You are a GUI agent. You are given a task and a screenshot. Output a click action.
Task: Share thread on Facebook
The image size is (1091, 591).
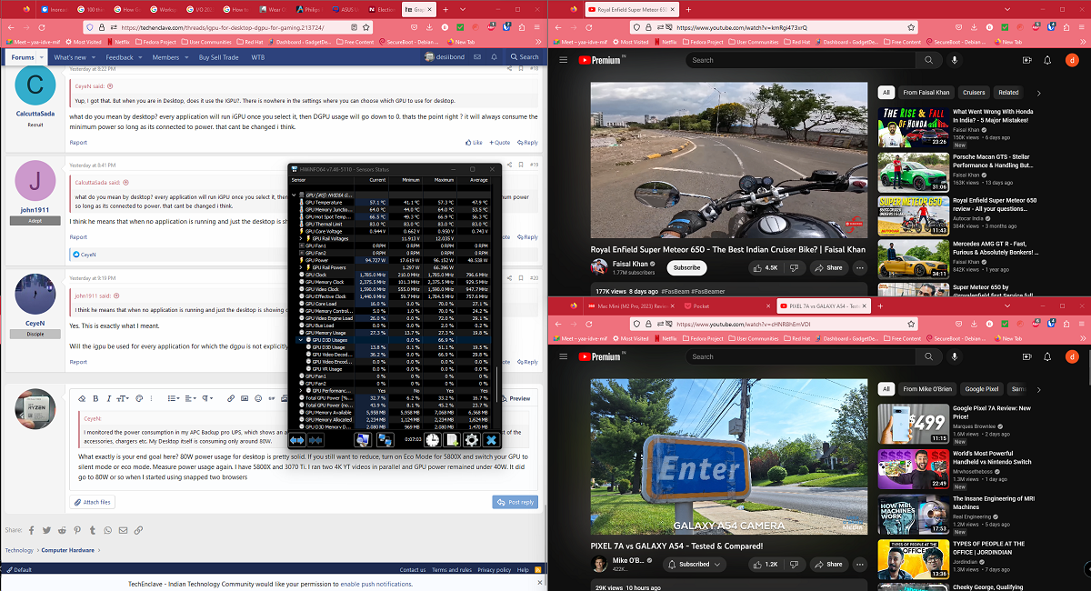pyautogui.click(x=31, y=530)
